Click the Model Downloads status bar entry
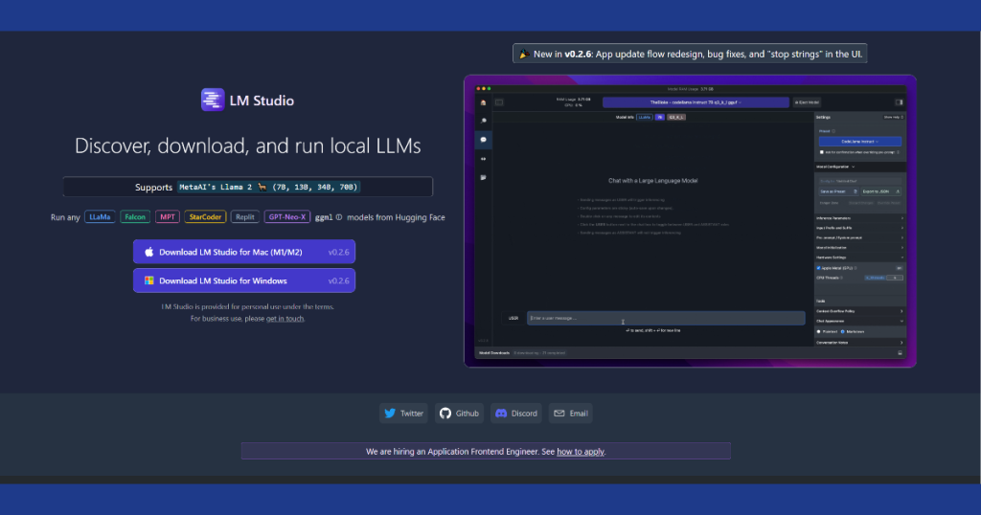The height and width of the screenshot is (515, 981). 494,353
